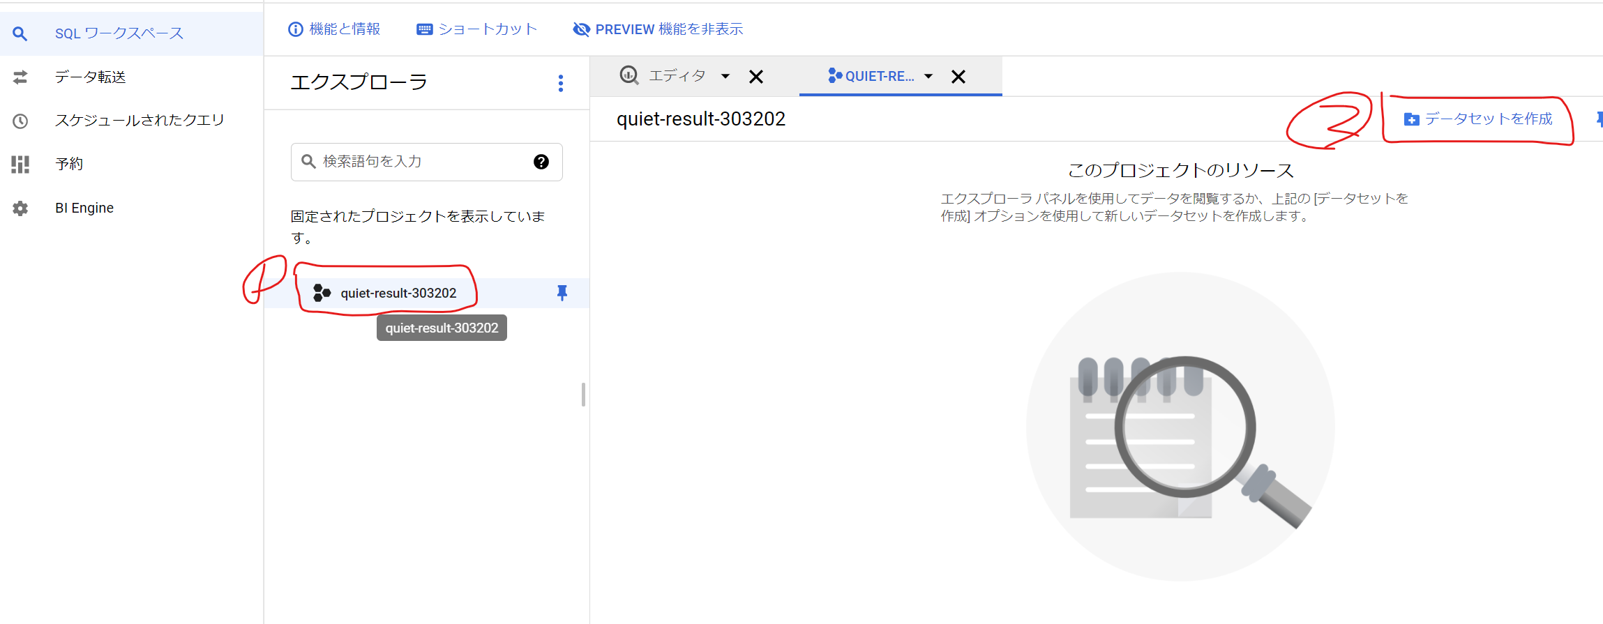Screen dimensions: 1603x624
Task: Focus the 検索語句を入力 search field
Action: click(426, 162)
